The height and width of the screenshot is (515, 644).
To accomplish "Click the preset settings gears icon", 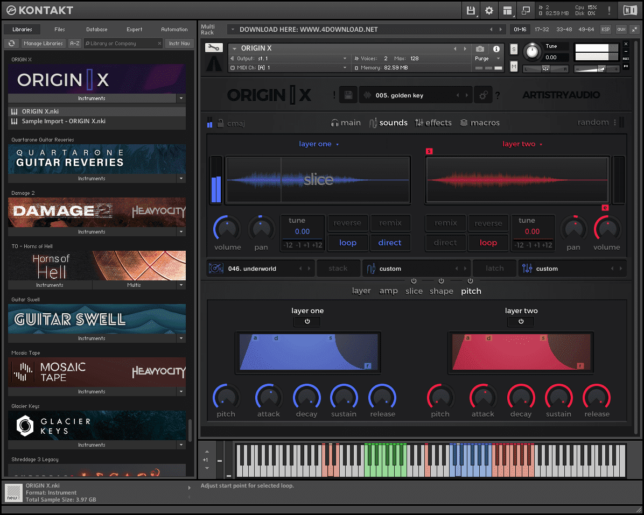I will pos(484,95).
